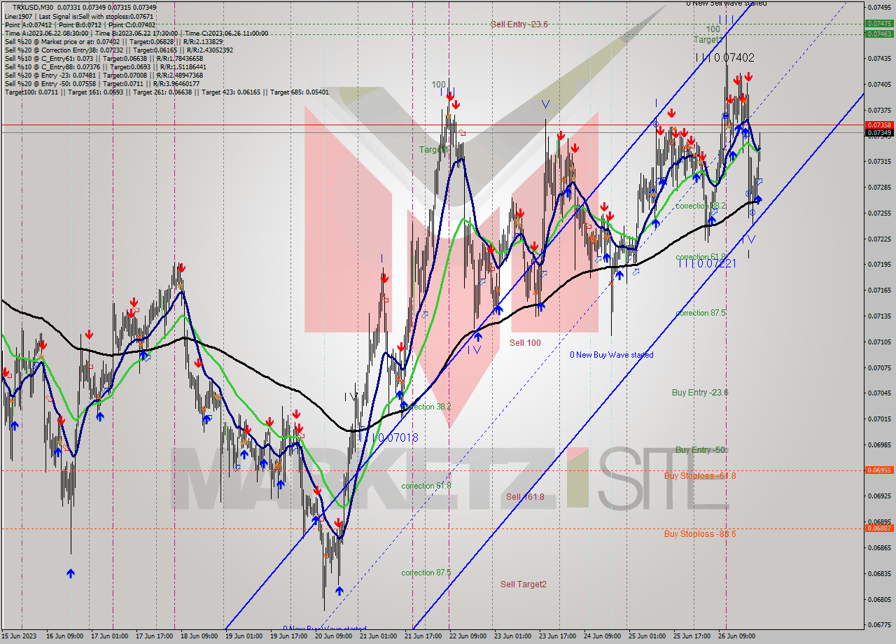
Task: Click the 0.06865 price axis label
Action: [879, 547]
